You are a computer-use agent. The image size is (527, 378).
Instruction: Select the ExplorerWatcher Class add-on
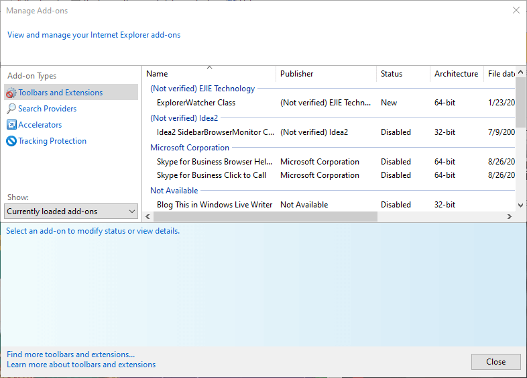[x=196, y=103]
